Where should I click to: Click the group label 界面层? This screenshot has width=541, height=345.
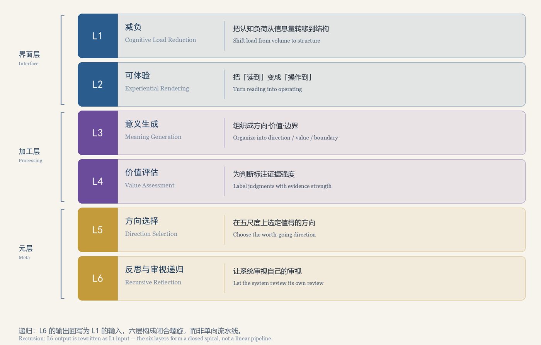click(x=29, y=54)
